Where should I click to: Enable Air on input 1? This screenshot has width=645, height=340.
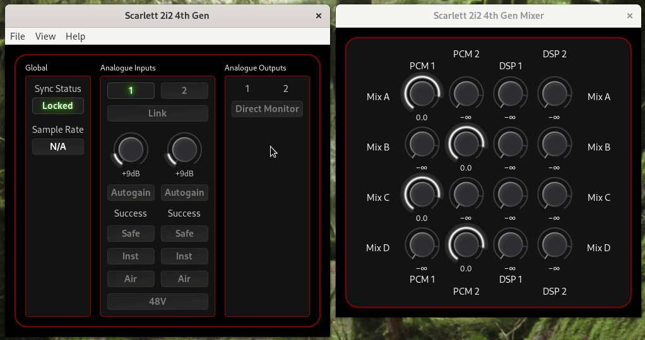[x=131, y=279]
